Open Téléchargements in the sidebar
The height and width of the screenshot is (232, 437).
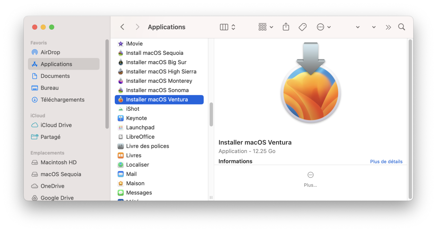point(64,100)
